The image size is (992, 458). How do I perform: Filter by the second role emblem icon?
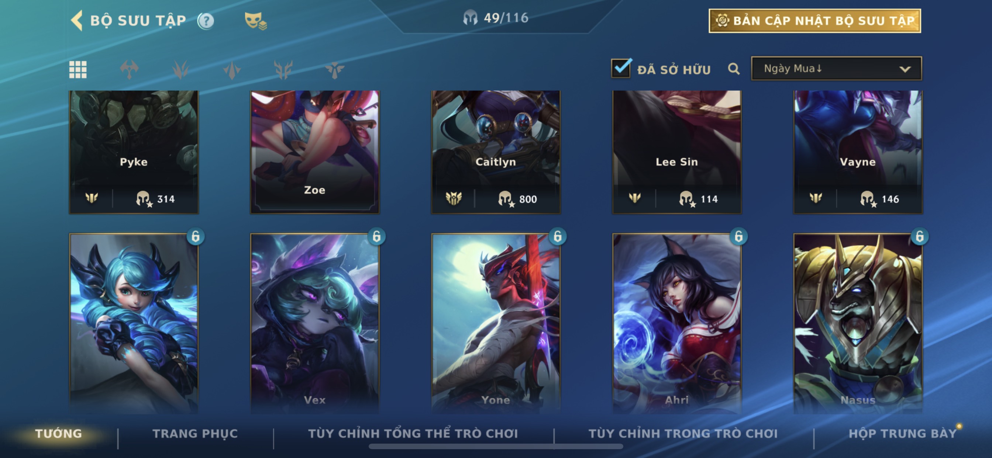[180, 70]
